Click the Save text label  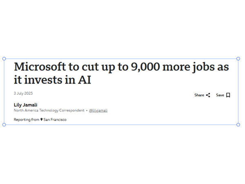pyautogui.click(x=220, y=95)
